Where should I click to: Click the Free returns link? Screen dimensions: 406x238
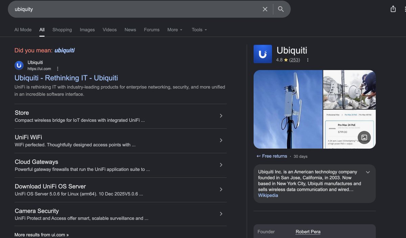274,156
